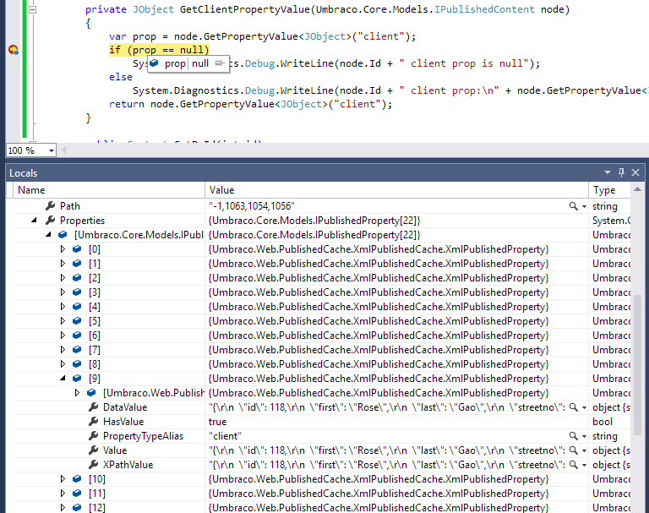Expand property item [3]
The height and width of the screenshot is (513, 649).
tap(63, 292)
